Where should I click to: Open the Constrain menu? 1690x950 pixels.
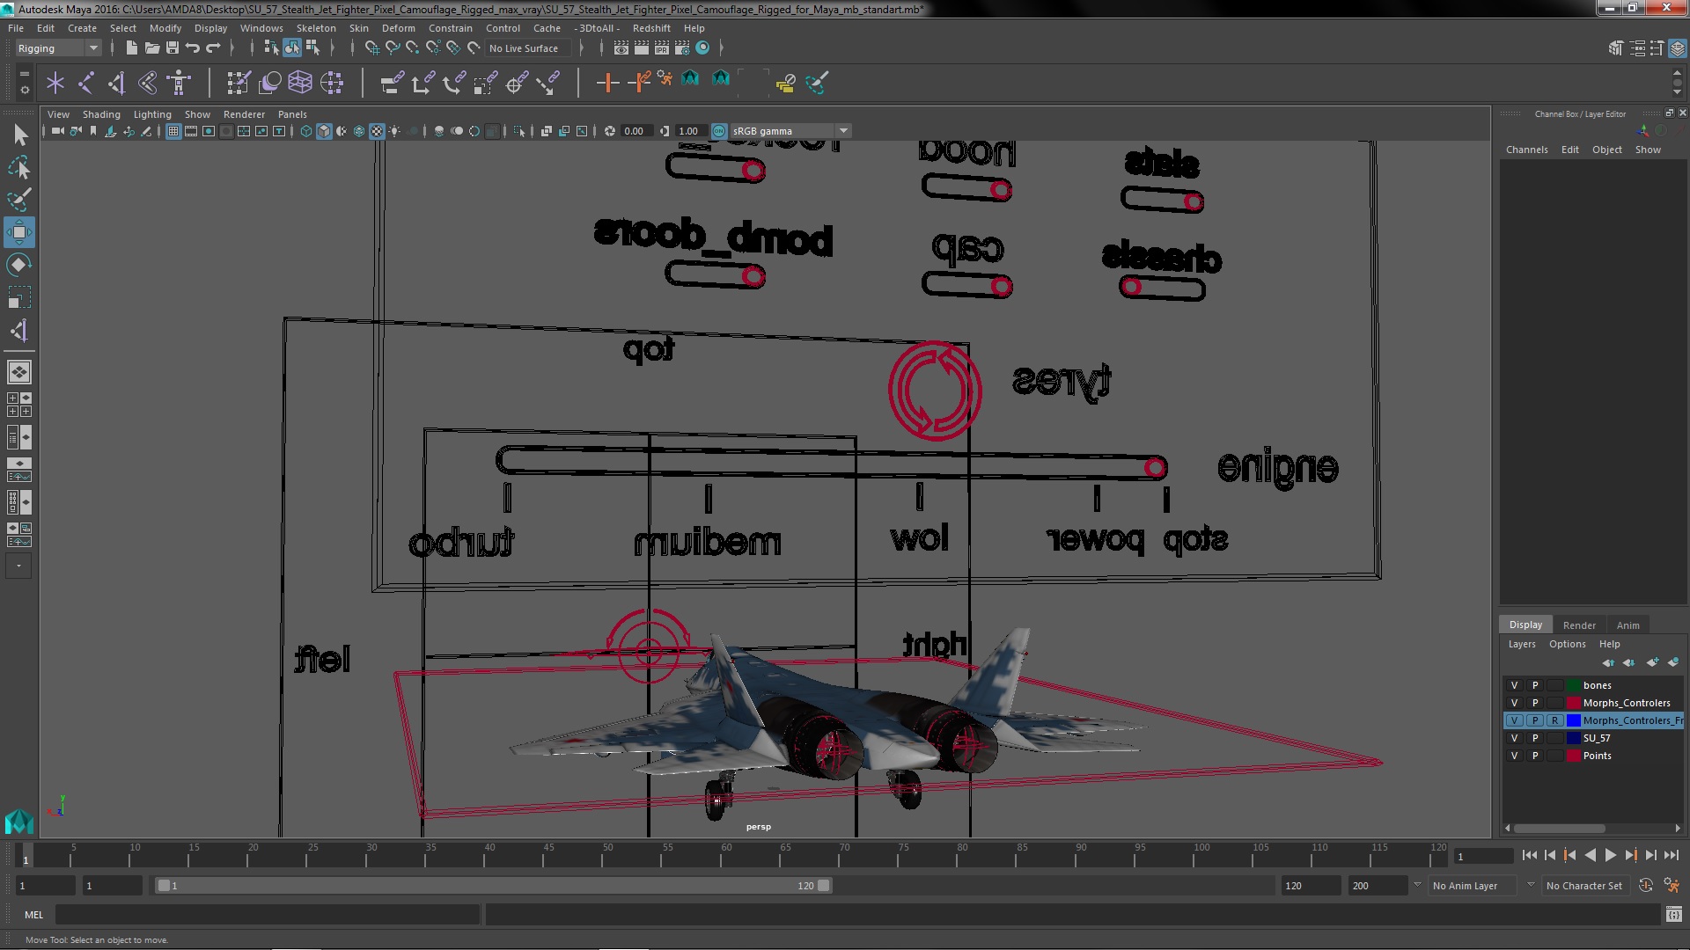click(451, 28)
